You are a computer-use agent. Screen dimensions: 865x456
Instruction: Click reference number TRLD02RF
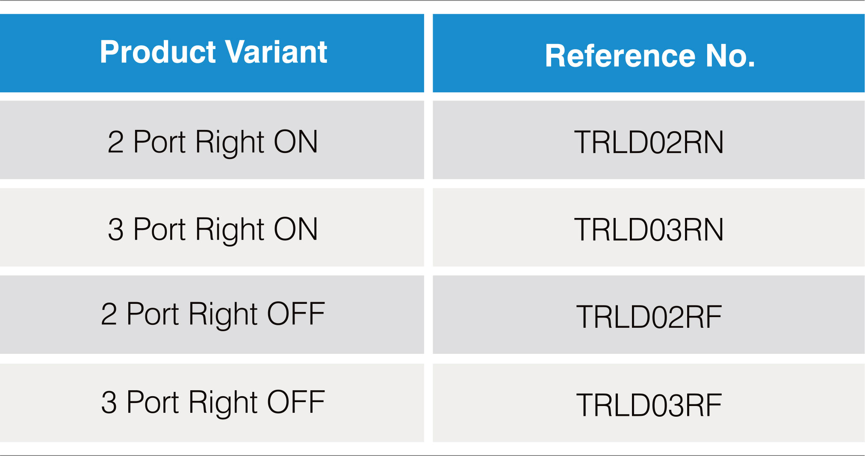pos(648,317)
